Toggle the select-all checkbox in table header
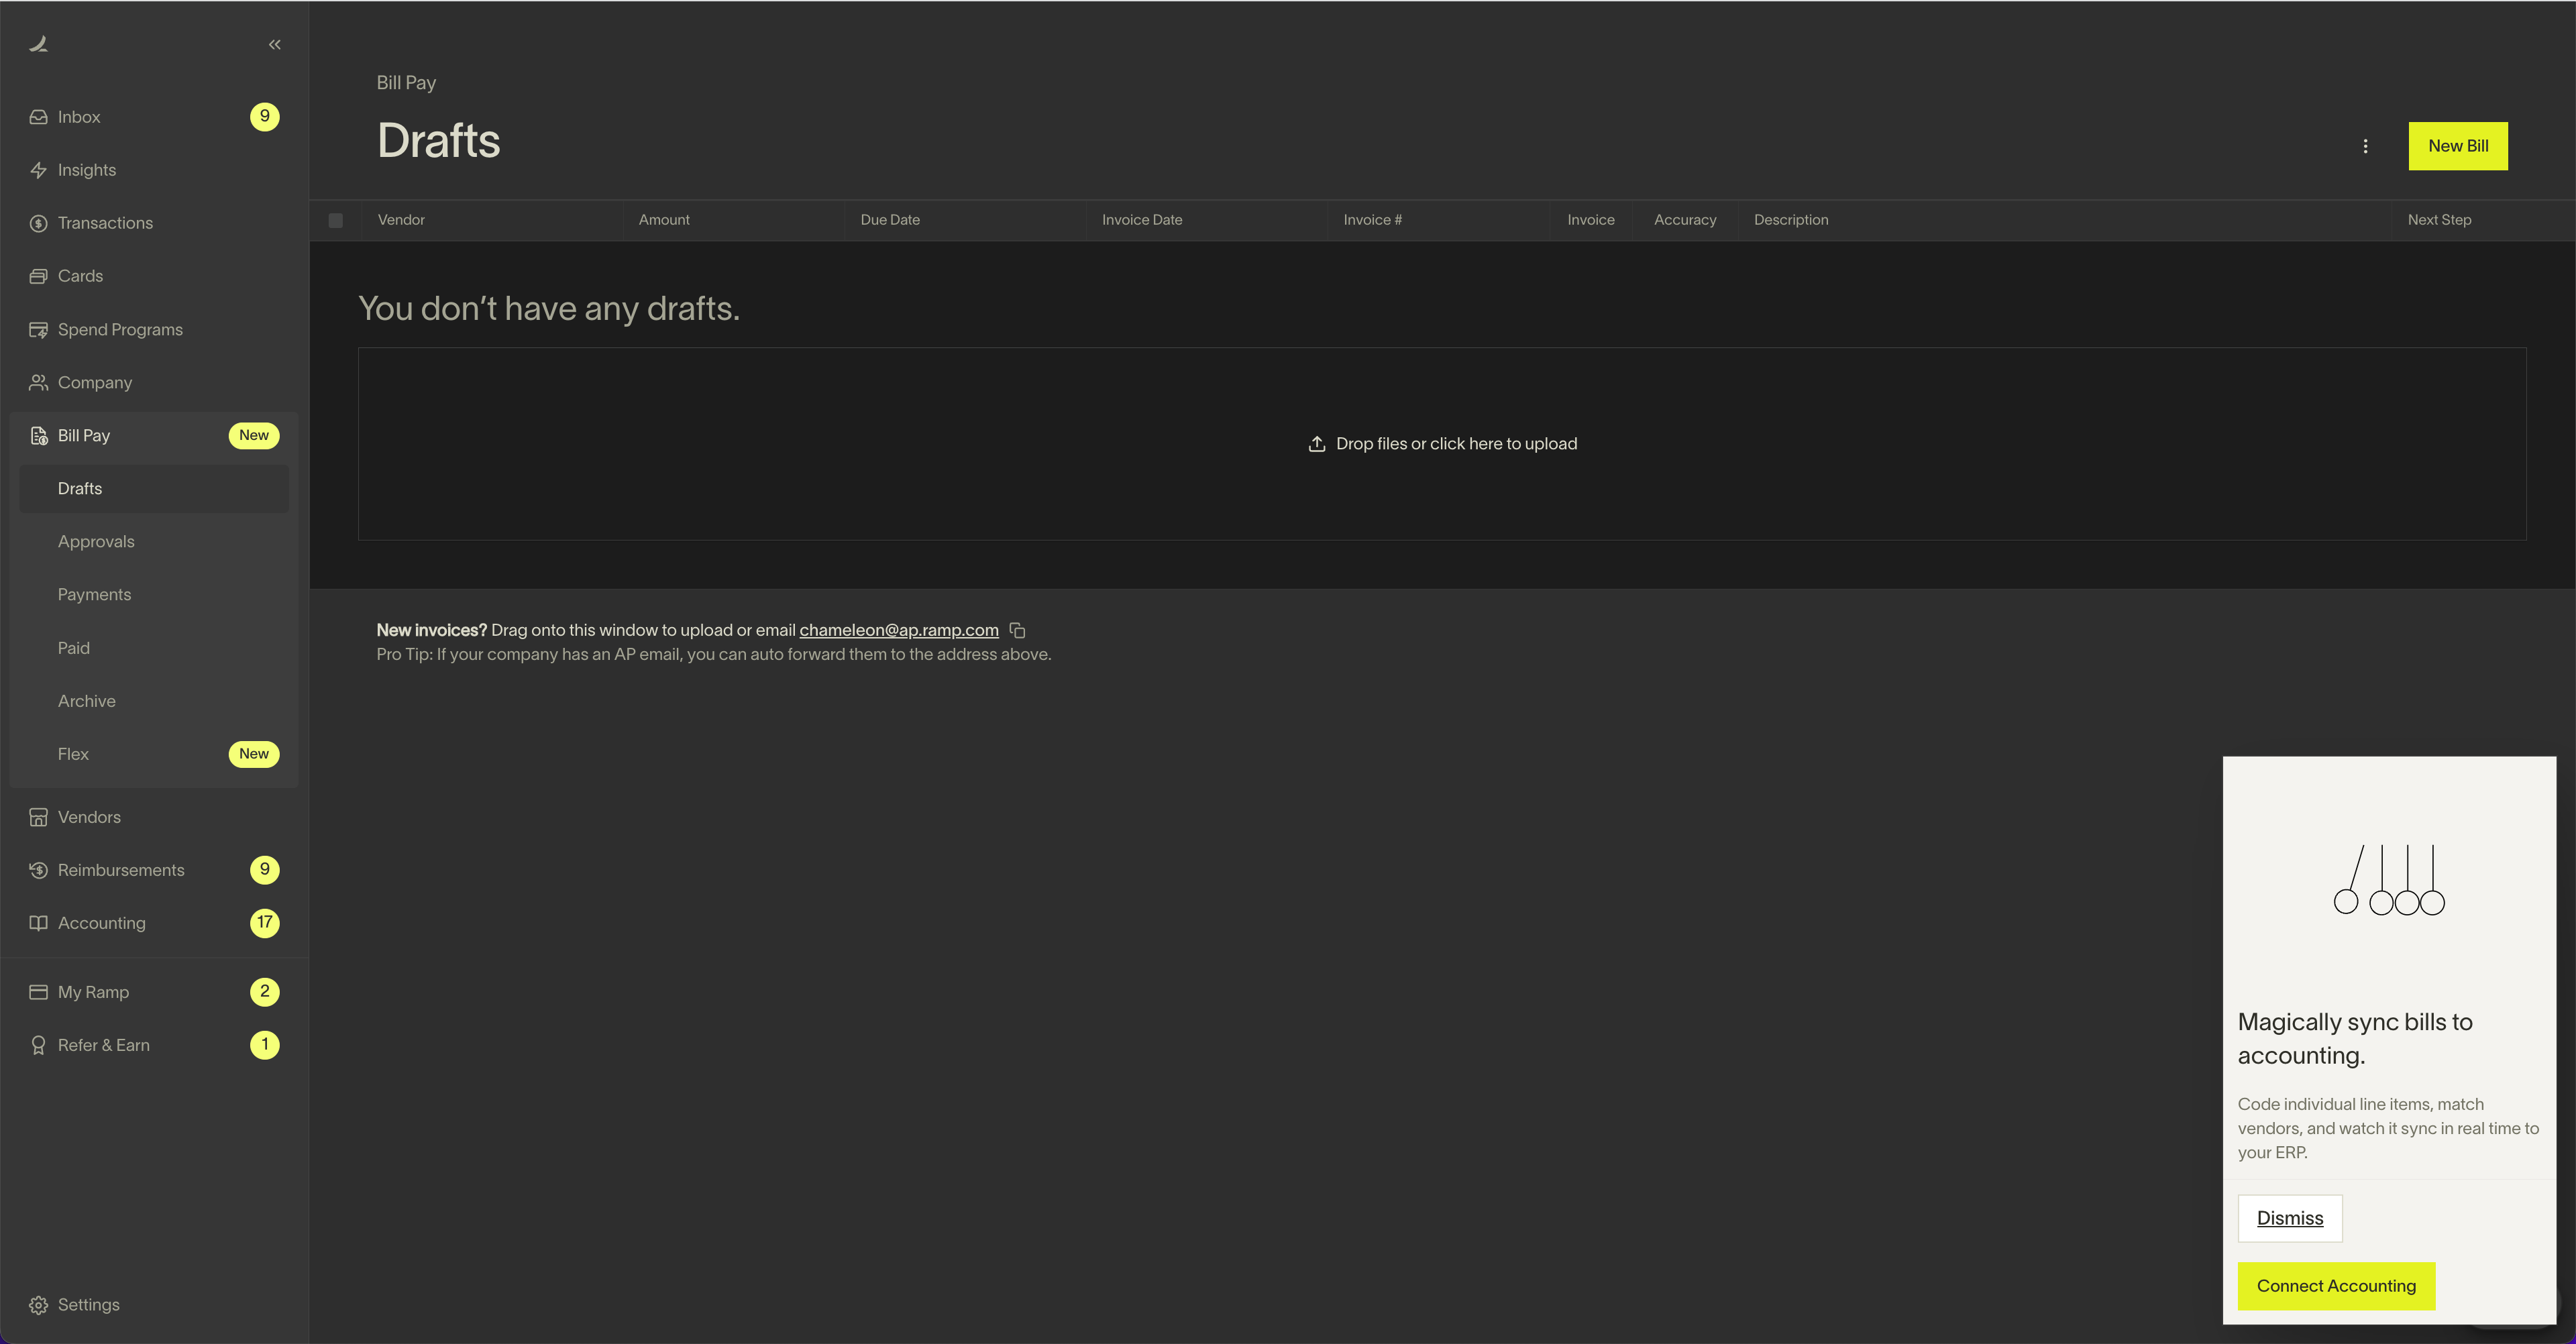2576x1344 pixels. click(x=336, y=220)
